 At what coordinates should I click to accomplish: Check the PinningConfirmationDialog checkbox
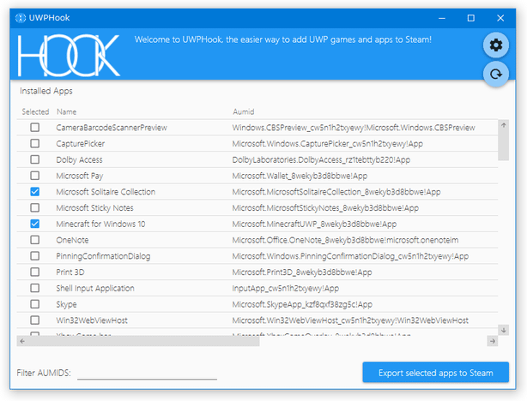coord(34,256)
